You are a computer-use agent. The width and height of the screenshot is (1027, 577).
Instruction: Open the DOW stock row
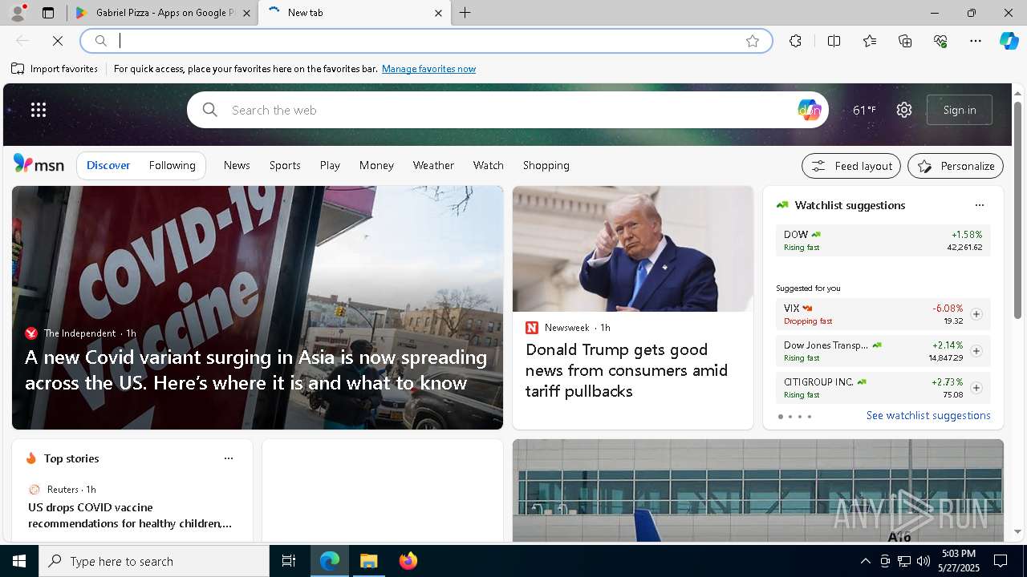click(x=883, y=240)
